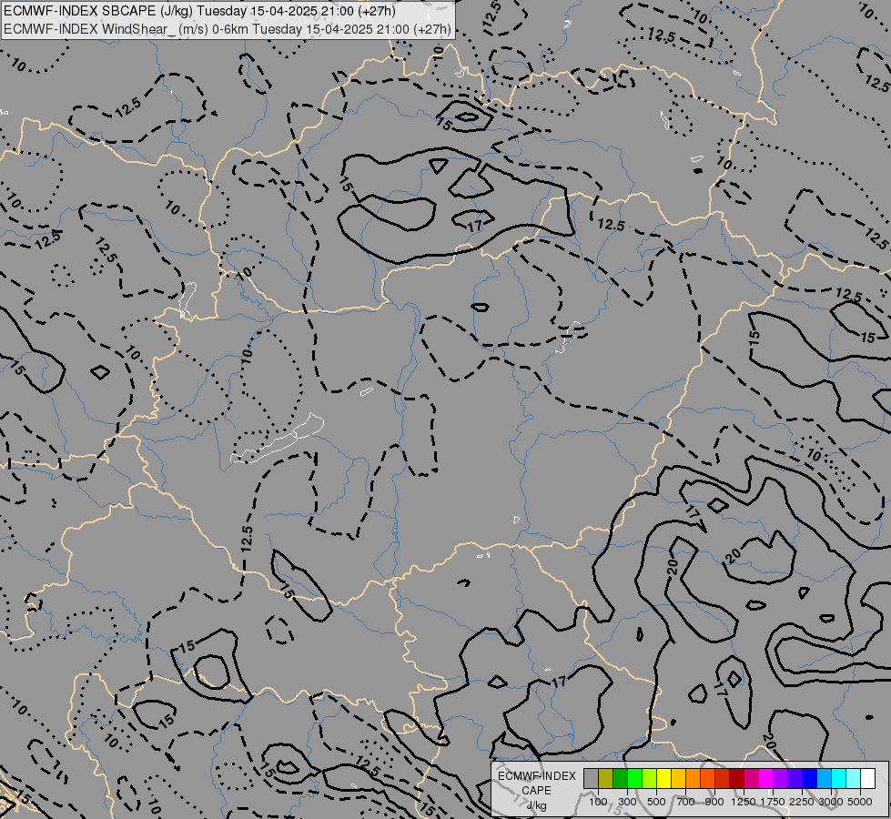Pick the pure blue legend swatch
Screen dimensions: 891x819
coord(810,778)
